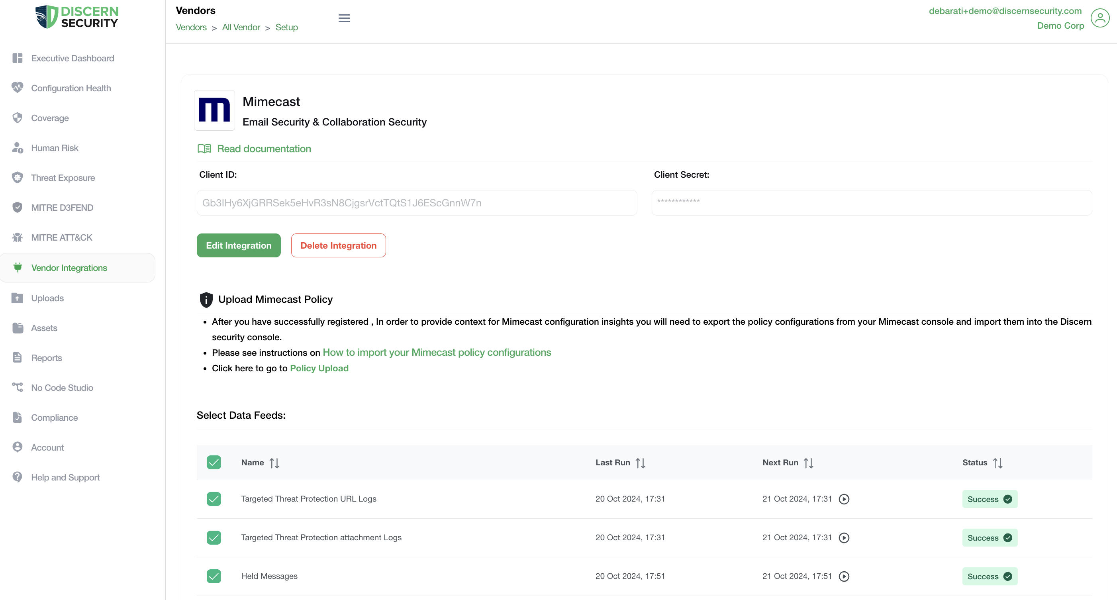Click the Account avatar icon in sidebar

click(18, 447)
